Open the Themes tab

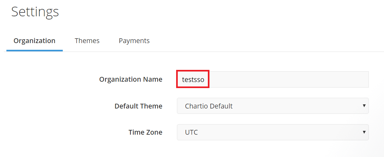[87, 41]
